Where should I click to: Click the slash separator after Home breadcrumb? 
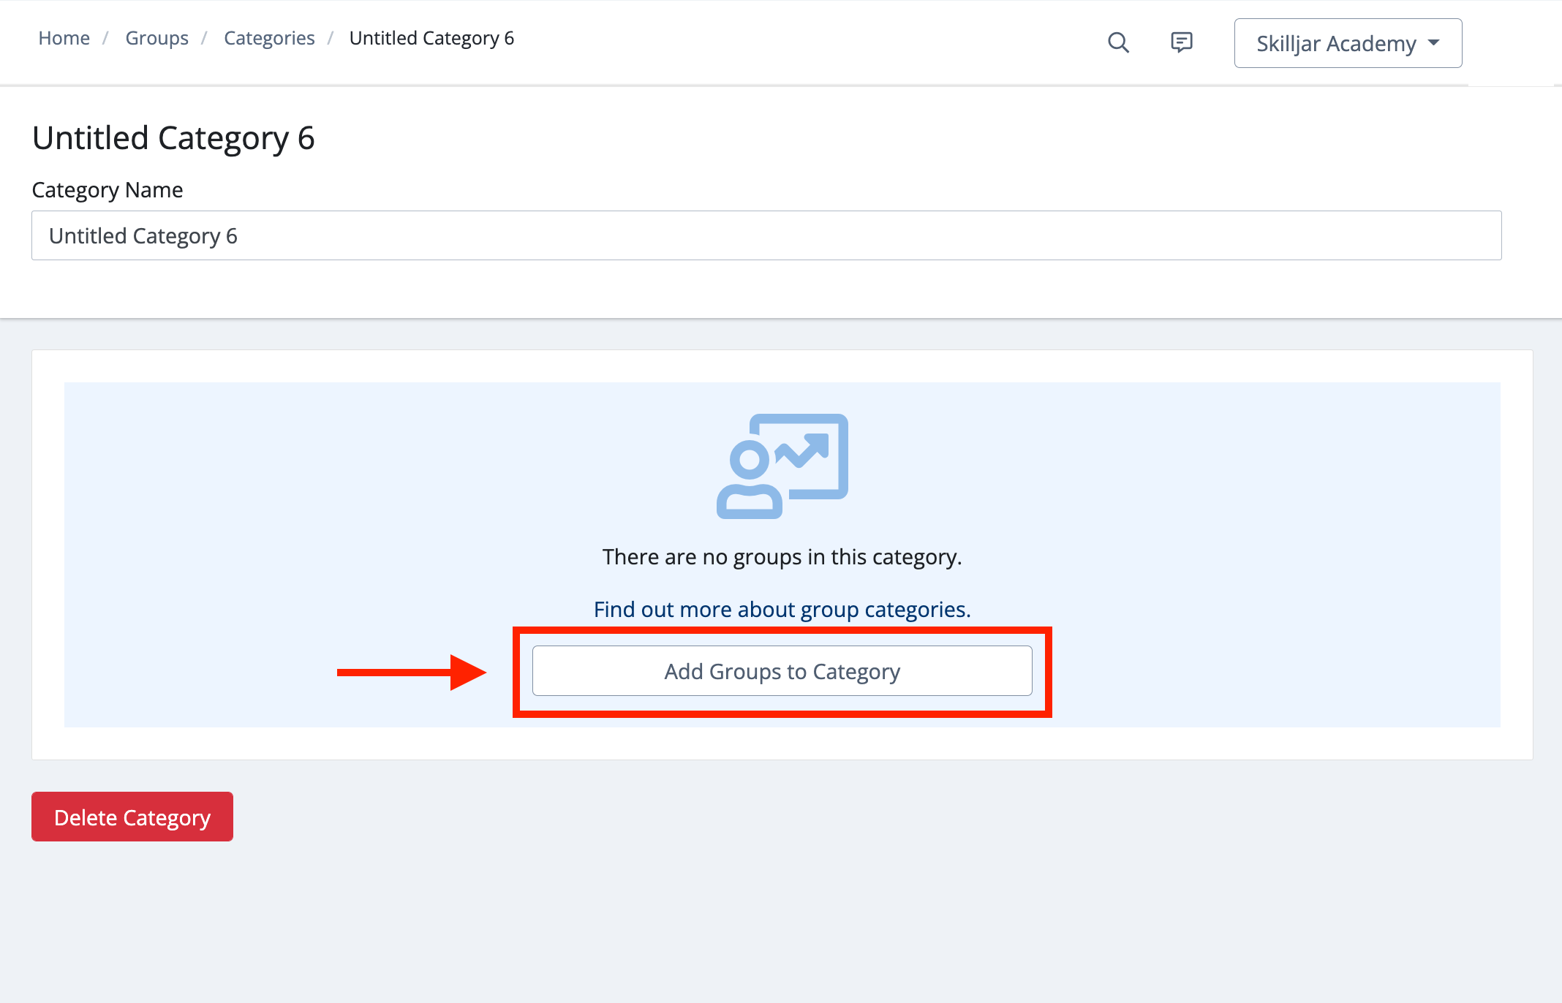pos(106,38)
